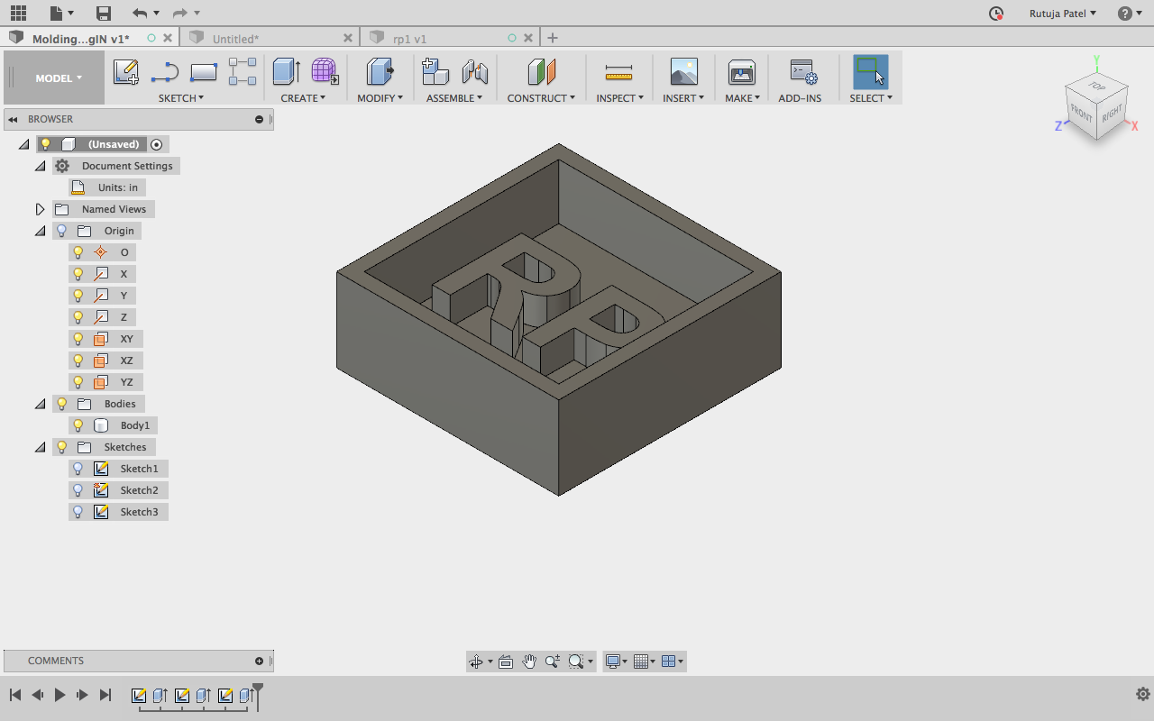Select the New Component assemble icon
This screenshot has height=721, width=1154.
pyautogui.click(x=435, y=72)
